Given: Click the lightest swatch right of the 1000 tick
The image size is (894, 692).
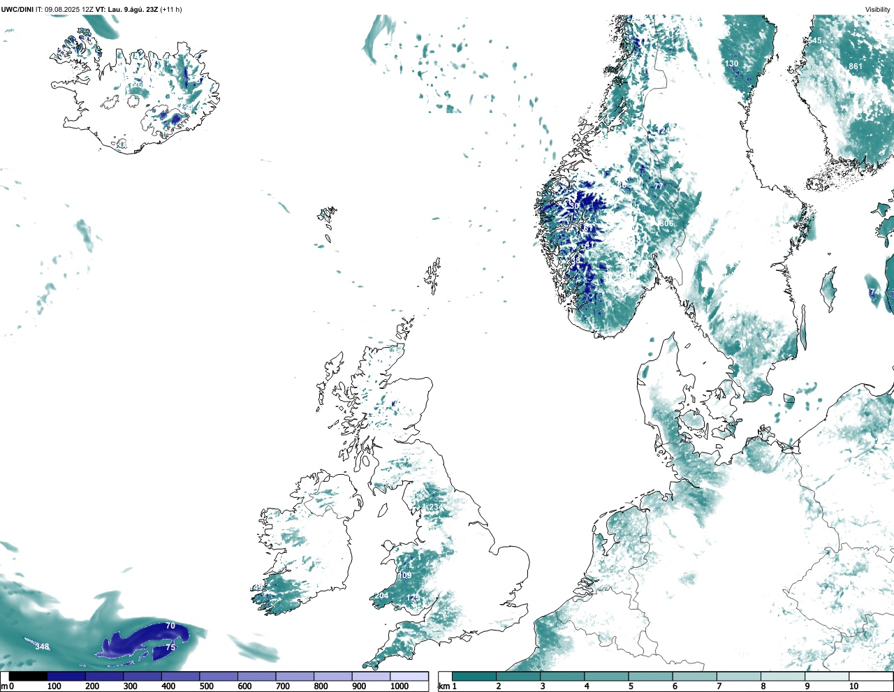Looking at the screenshot, I should pos(409,676).
